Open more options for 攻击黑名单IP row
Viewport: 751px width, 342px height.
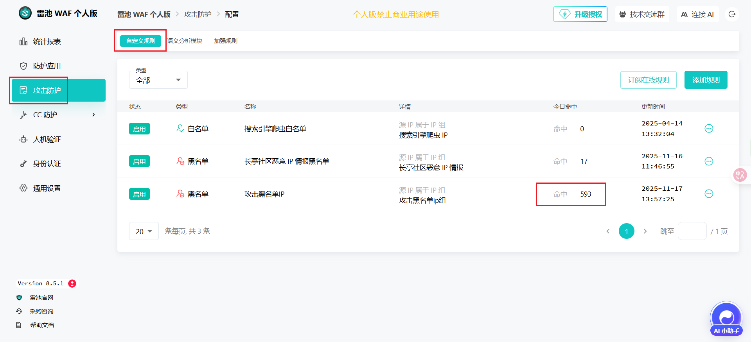click(x=709, y=193)
